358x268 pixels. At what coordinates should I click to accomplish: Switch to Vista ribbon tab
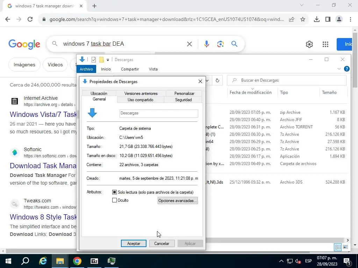point(153,69)
